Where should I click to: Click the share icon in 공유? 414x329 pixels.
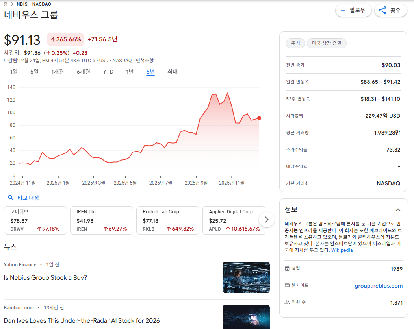click(382, 10)
